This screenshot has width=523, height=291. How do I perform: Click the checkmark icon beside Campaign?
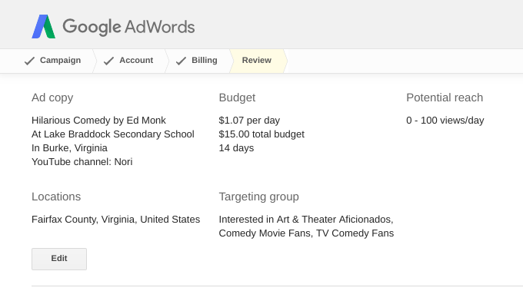[29, 61]
